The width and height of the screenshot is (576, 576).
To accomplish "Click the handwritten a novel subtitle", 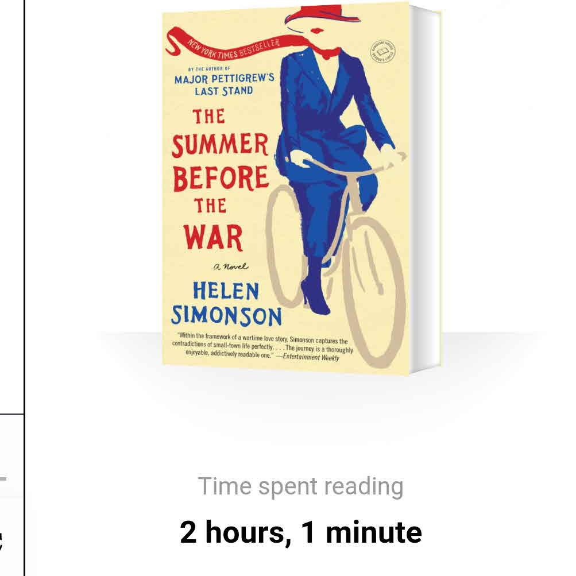I will (231, 266).
